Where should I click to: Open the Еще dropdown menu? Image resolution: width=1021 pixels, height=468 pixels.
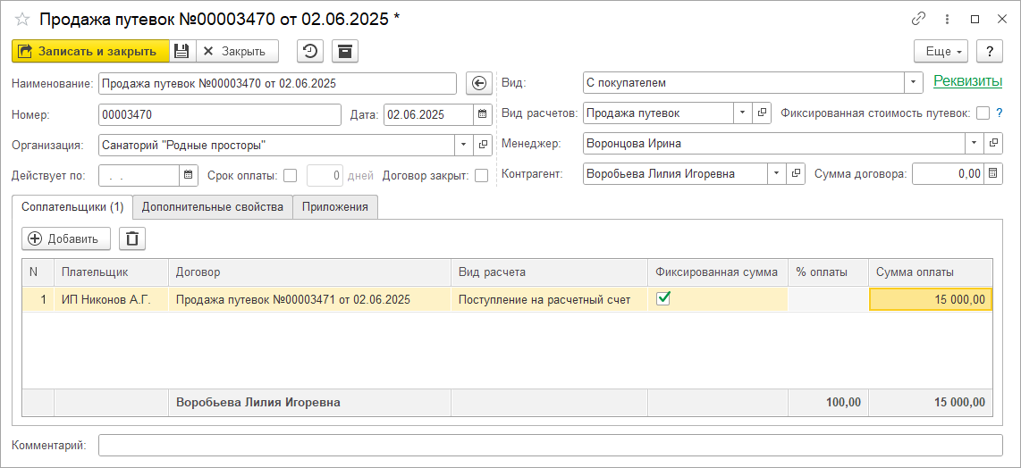[941, 51]
